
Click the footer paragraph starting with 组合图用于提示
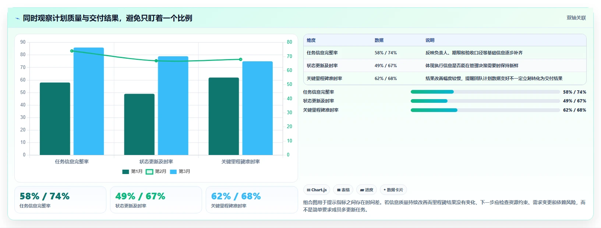pyautogui.click(x=444, y=206)
